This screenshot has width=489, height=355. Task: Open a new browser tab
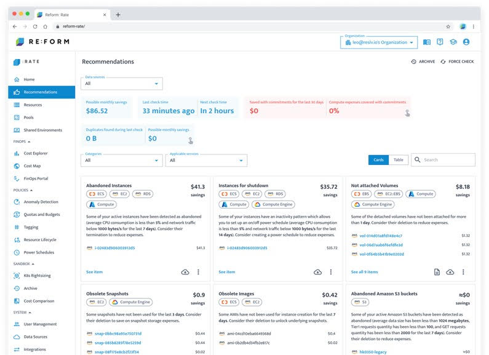[118, 15]
